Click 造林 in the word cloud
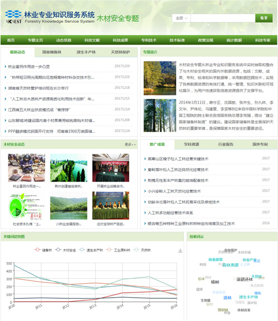Viewport: 278px width, 321px height. click(x=227, y=298)
